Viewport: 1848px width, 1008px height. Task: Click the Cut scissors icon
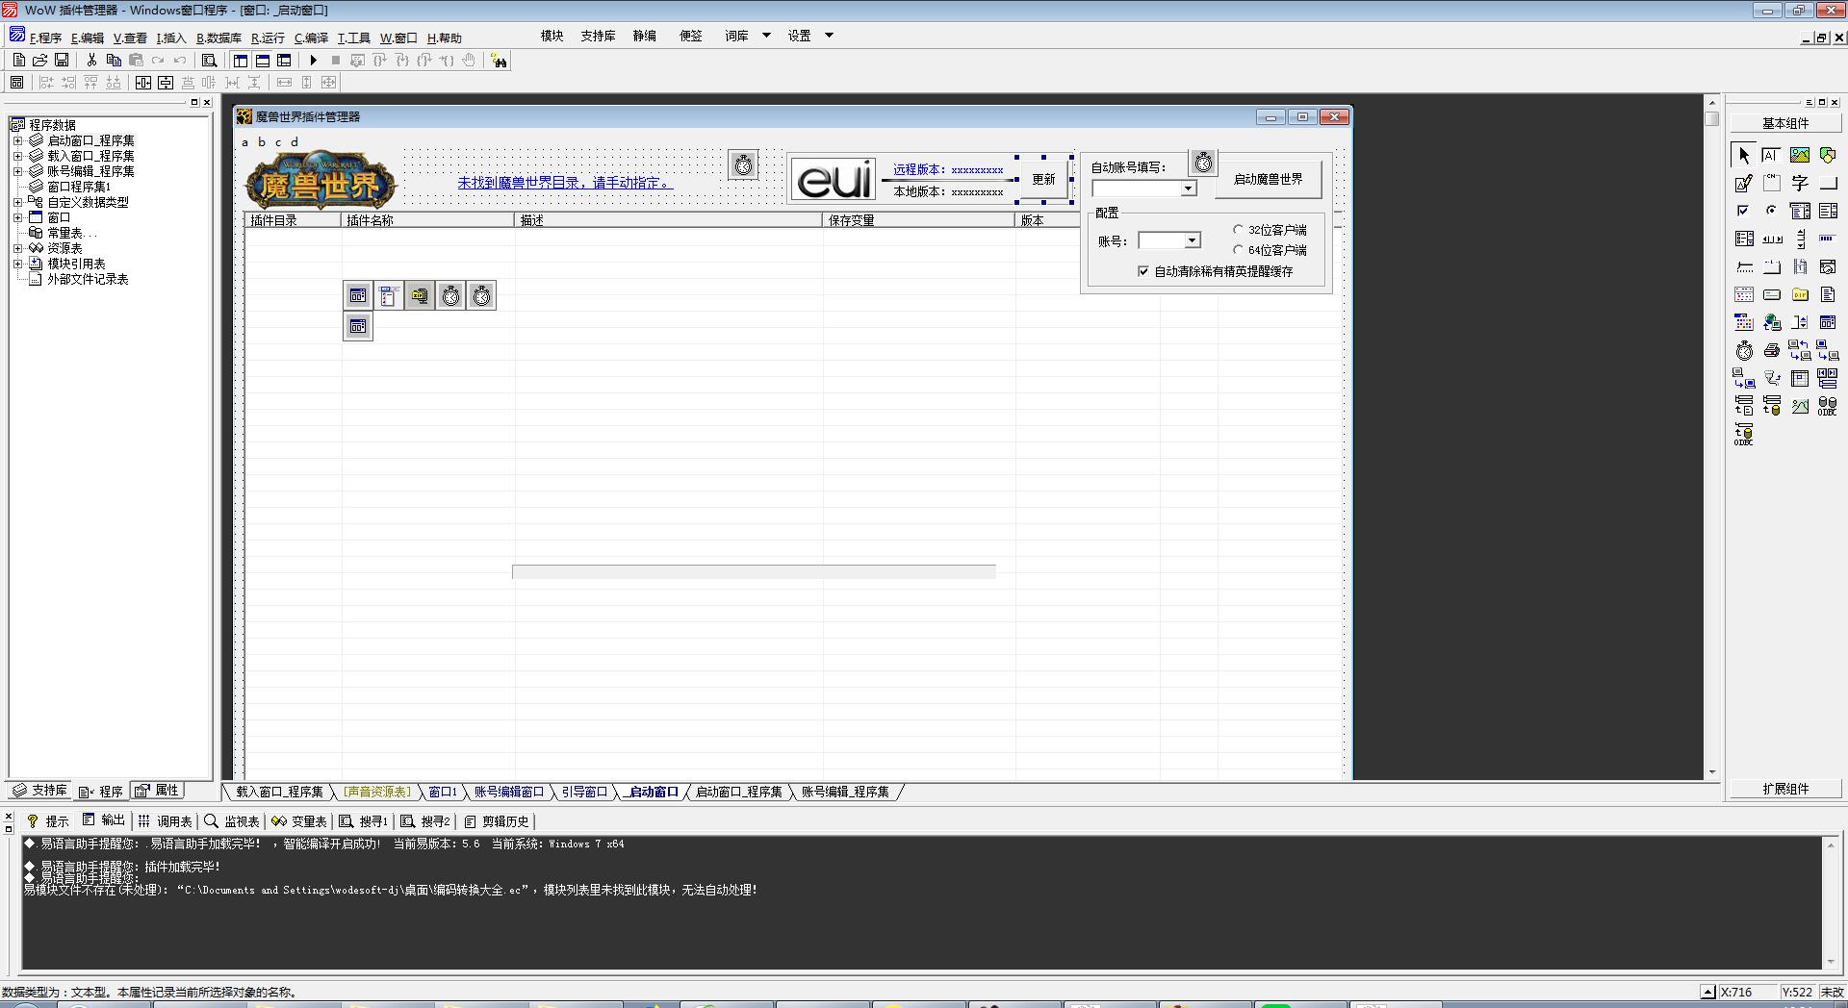coord(91,60)
